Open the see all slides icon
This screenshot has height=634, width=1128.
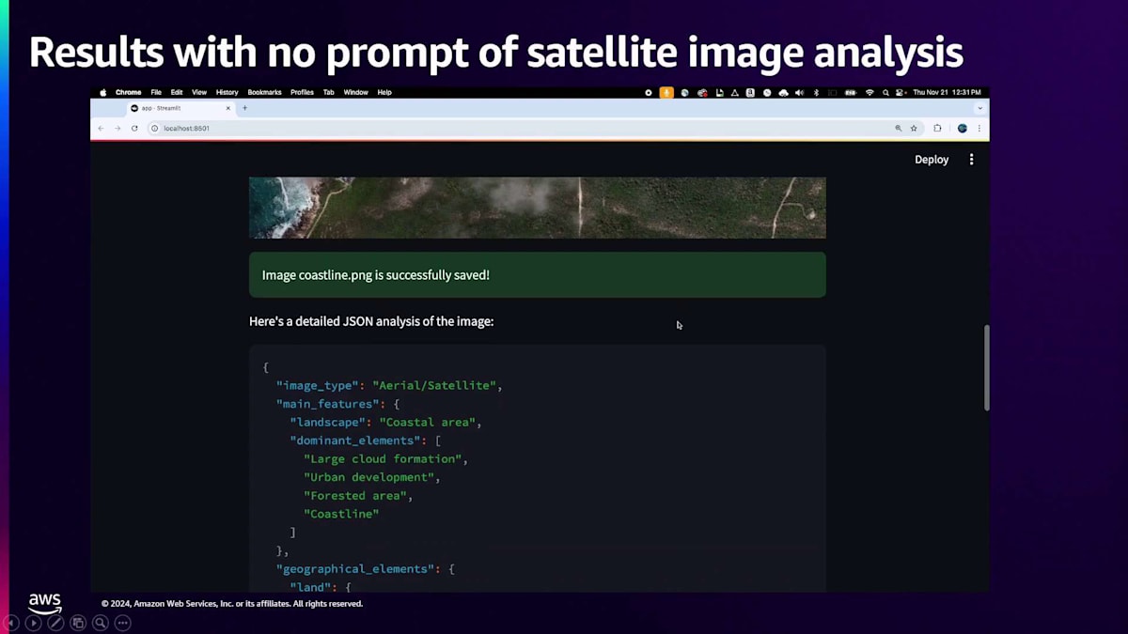(x=78, y=623)
